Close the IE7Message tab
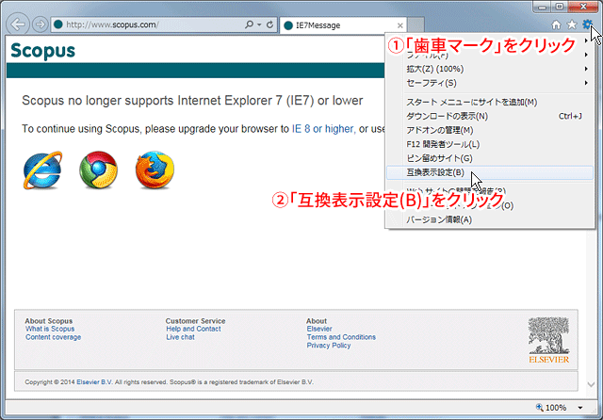 click(x=399, y=25)
